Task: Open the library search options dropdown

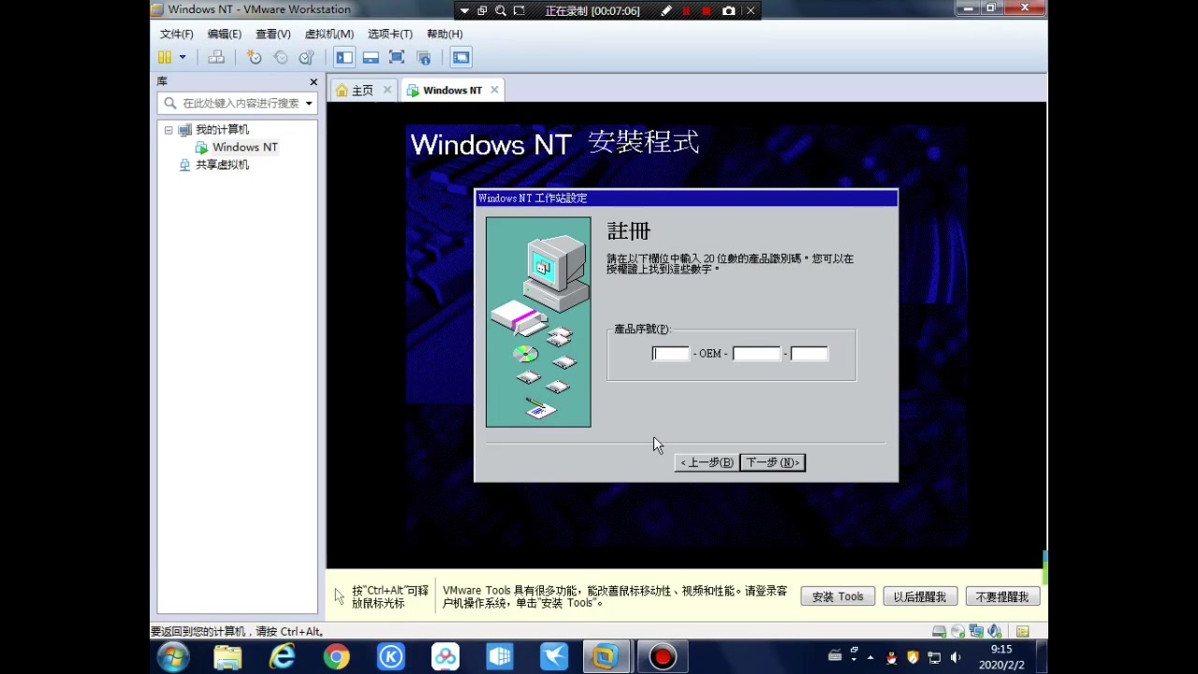Action: pyautogui.click(x=308, y=103)
